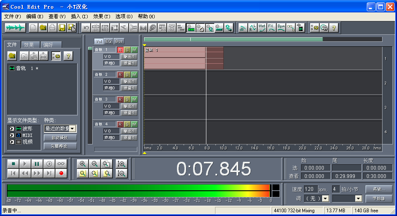The height and width of the screenshot is (216, 397).
Task: Open file icon in the file panel
Action: (x=12, y=56)
